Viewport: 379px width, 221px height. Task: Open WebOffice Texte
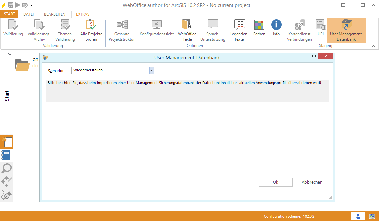pyautogui.click(x=187, y=29)
